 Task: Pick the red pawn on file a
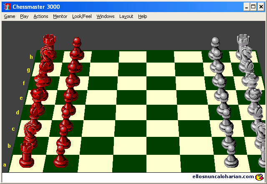click(60, 156)
